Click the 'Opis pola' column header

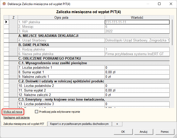pos(61,17)
